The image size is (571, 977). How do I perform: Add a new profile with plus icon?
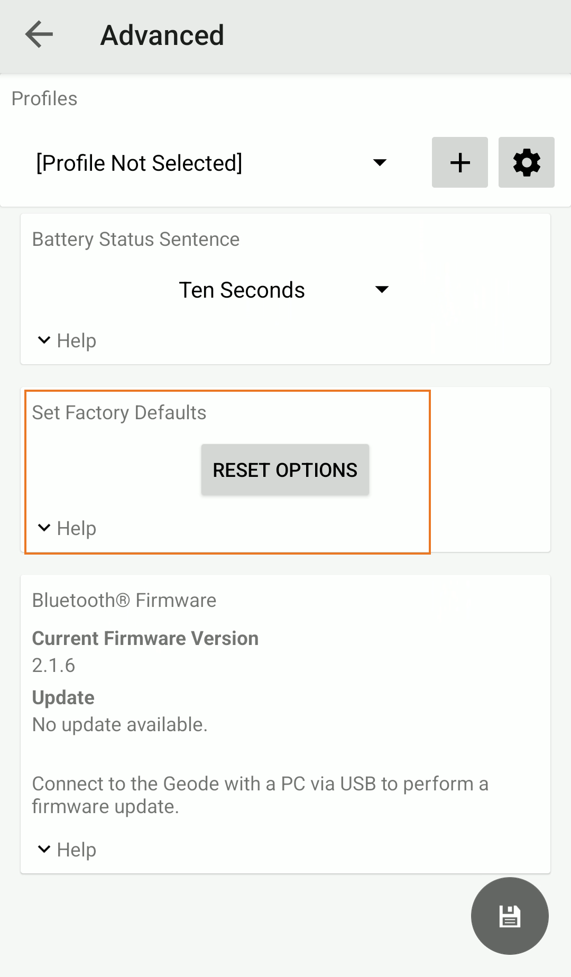459,162
